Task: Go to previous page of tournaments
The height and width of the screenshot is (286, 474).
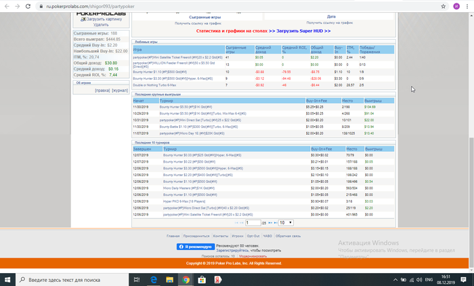Action: [242, 223]
